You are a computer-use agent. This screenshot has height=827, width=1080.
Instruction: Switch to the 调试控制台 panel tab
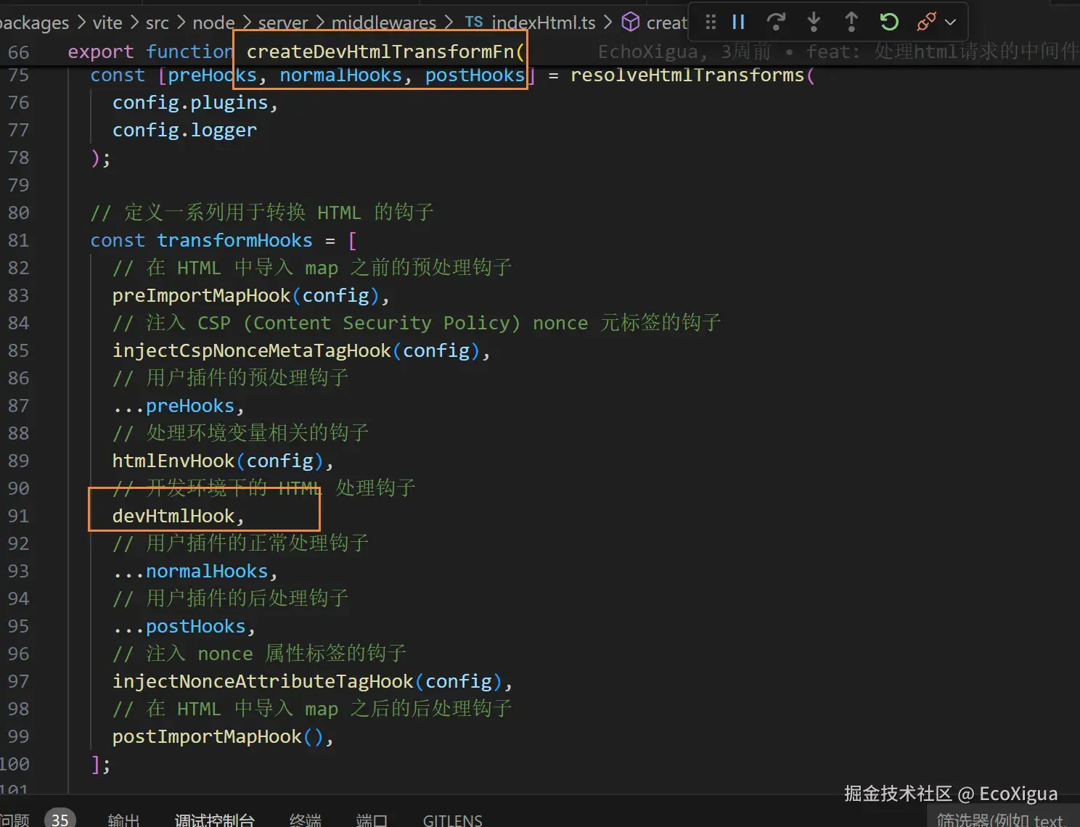(215, 820)
